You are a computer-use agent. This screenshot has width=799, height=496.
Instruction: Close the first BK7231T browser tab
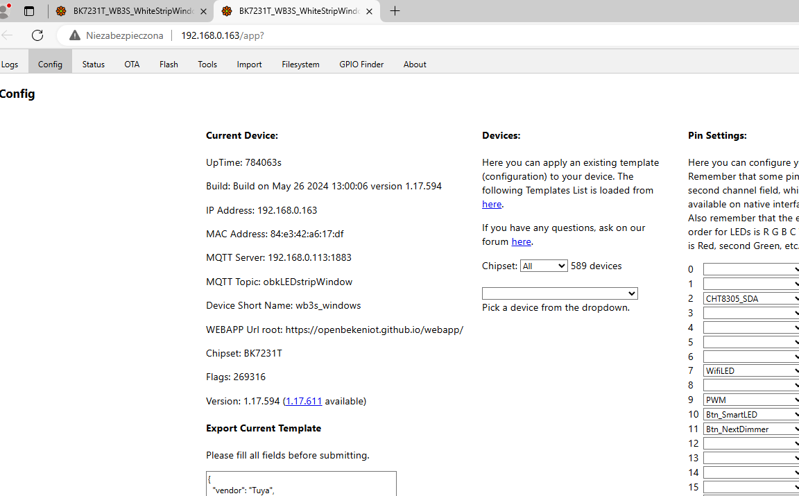203,11
